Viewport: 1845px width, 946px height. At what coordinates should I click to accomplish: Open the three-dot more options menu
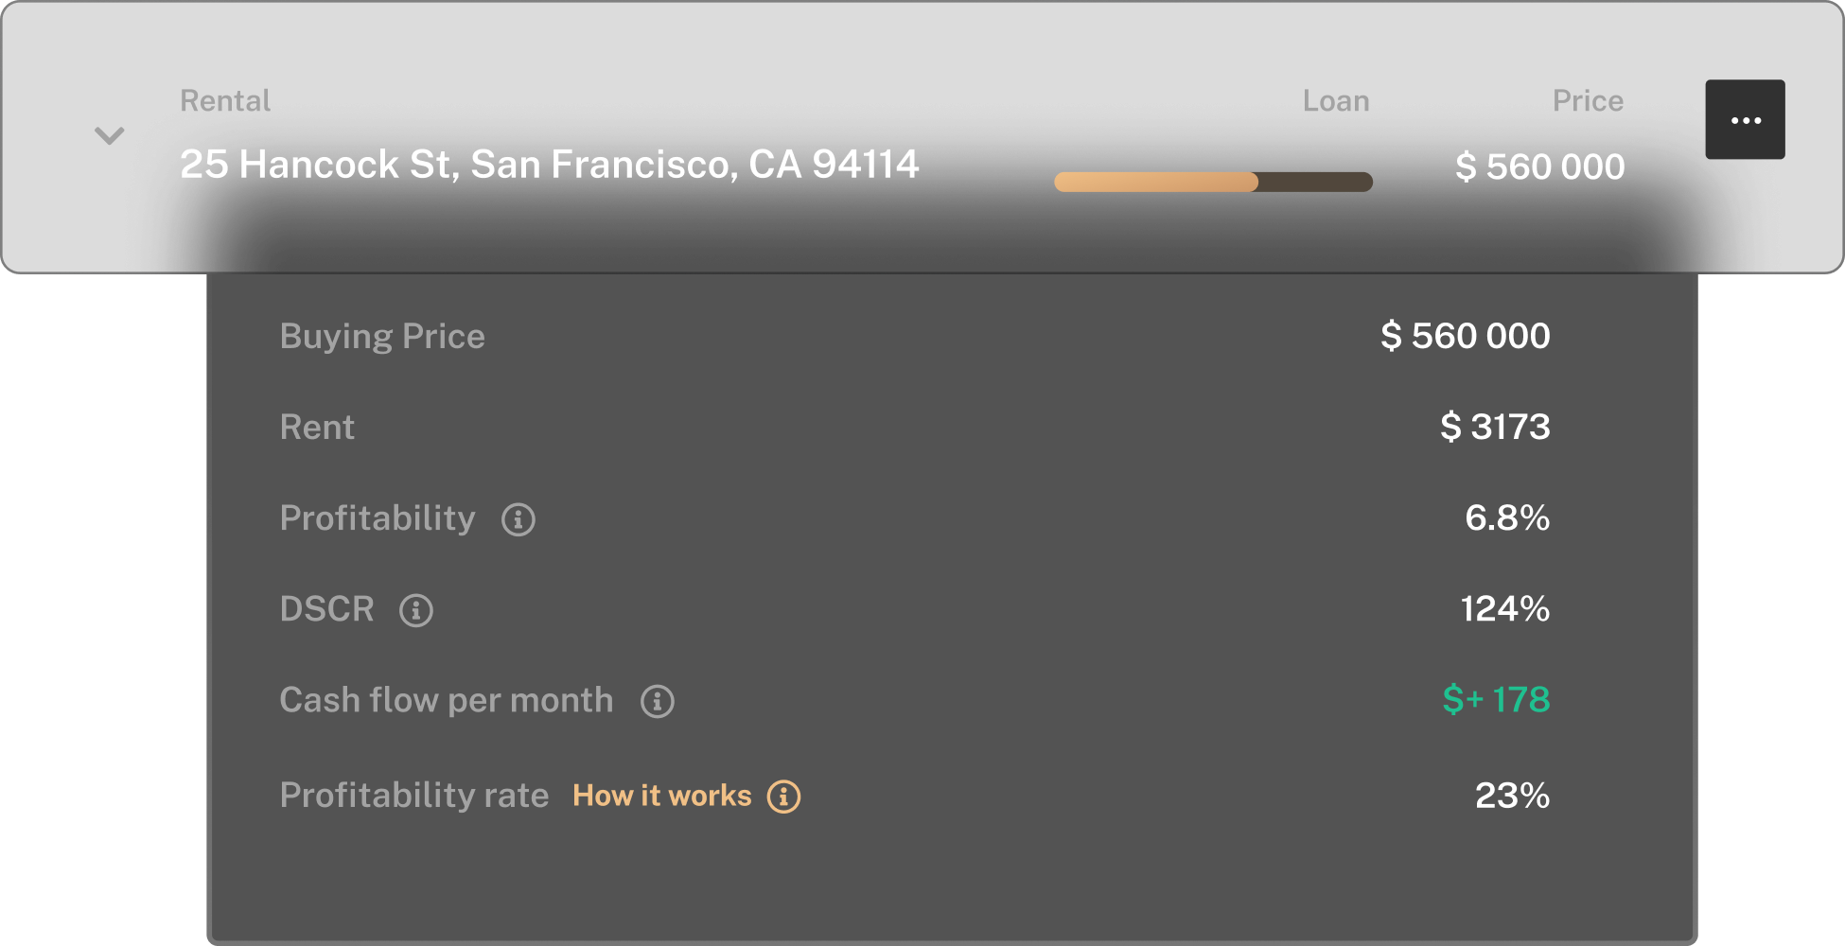click(1745, 120)
